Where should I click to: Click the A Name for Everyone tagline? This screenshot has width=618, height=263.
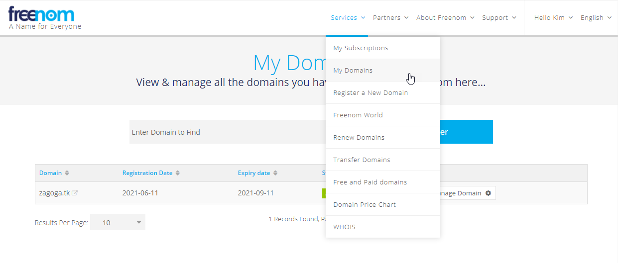(45, 27)
